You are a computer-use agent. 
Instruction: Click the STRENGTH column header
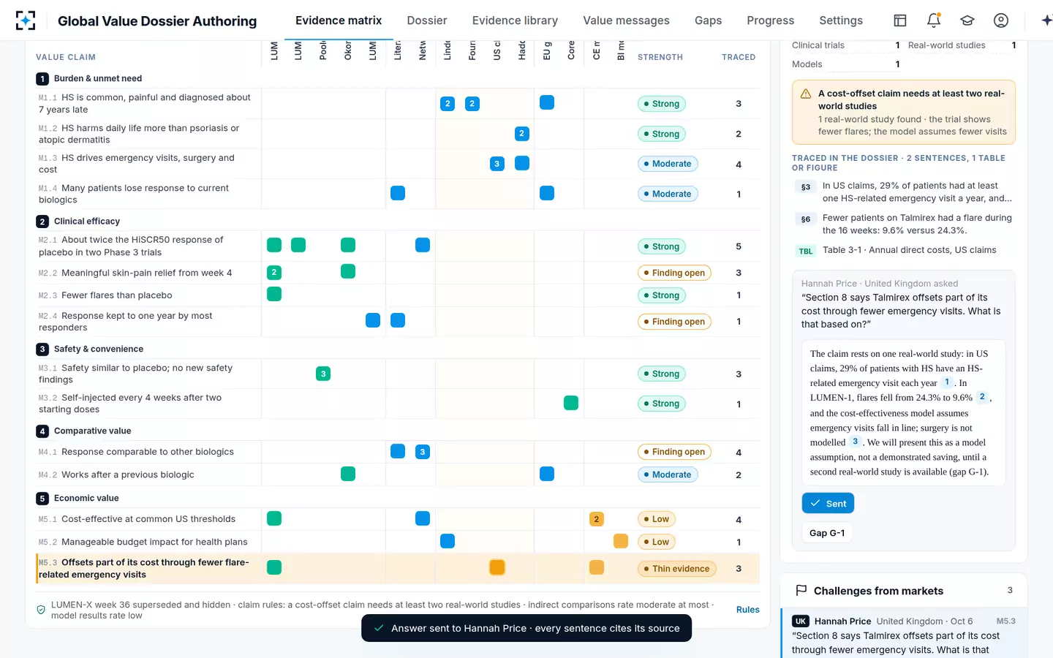pyautogui.click(x=660, y=57)
